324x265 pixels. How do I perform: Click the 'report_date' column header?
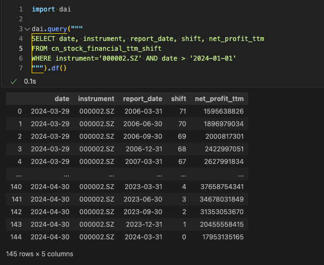click(x=142, y=99)
